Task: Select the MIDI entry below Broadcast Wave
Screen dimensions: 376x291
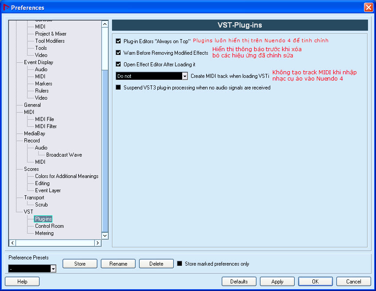Action: 40,162
